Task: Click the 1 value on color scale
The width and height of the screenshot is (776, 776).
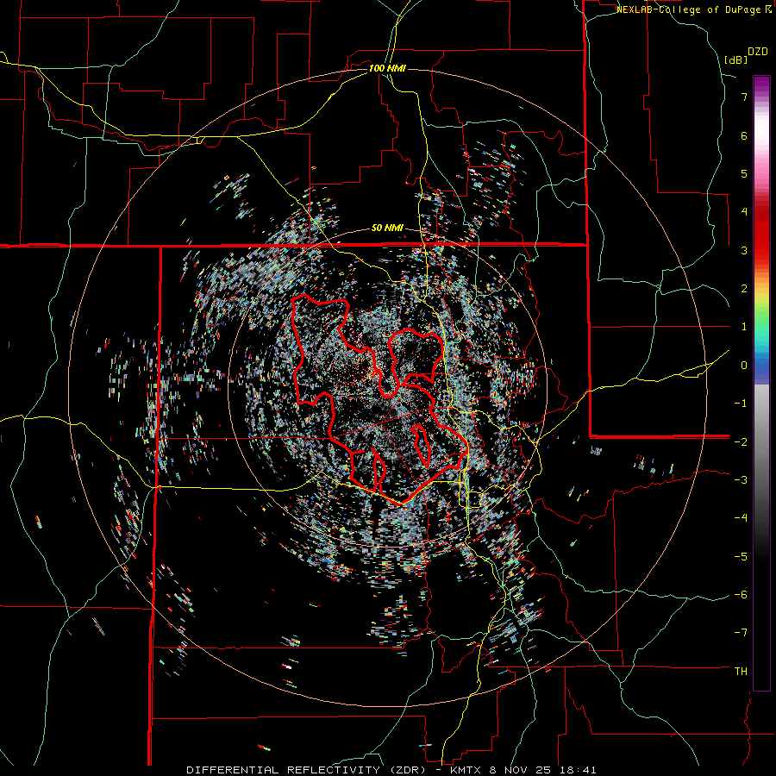Action: (x=744, y=327)
